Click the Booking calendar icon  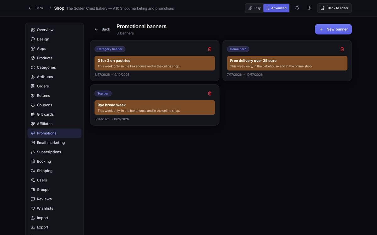tap(33, 161)
